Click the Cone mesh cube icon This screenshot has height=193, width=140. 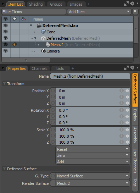(43, 32)
